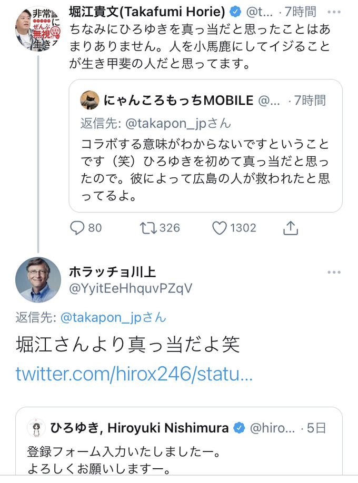Screen dimensions: 358x483
Task: Click the verified badge next to 堀江貴文
Action: 234,12
